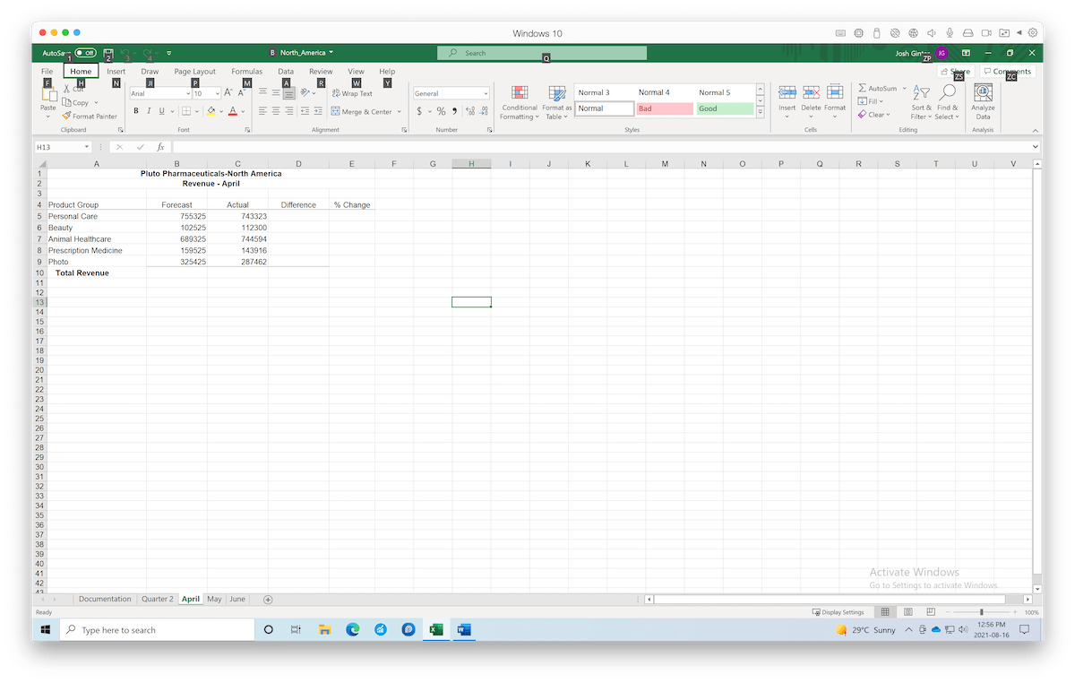Open Conditional Formatting menu
This screenshot has width=1075, height=683.
(520, 103)
